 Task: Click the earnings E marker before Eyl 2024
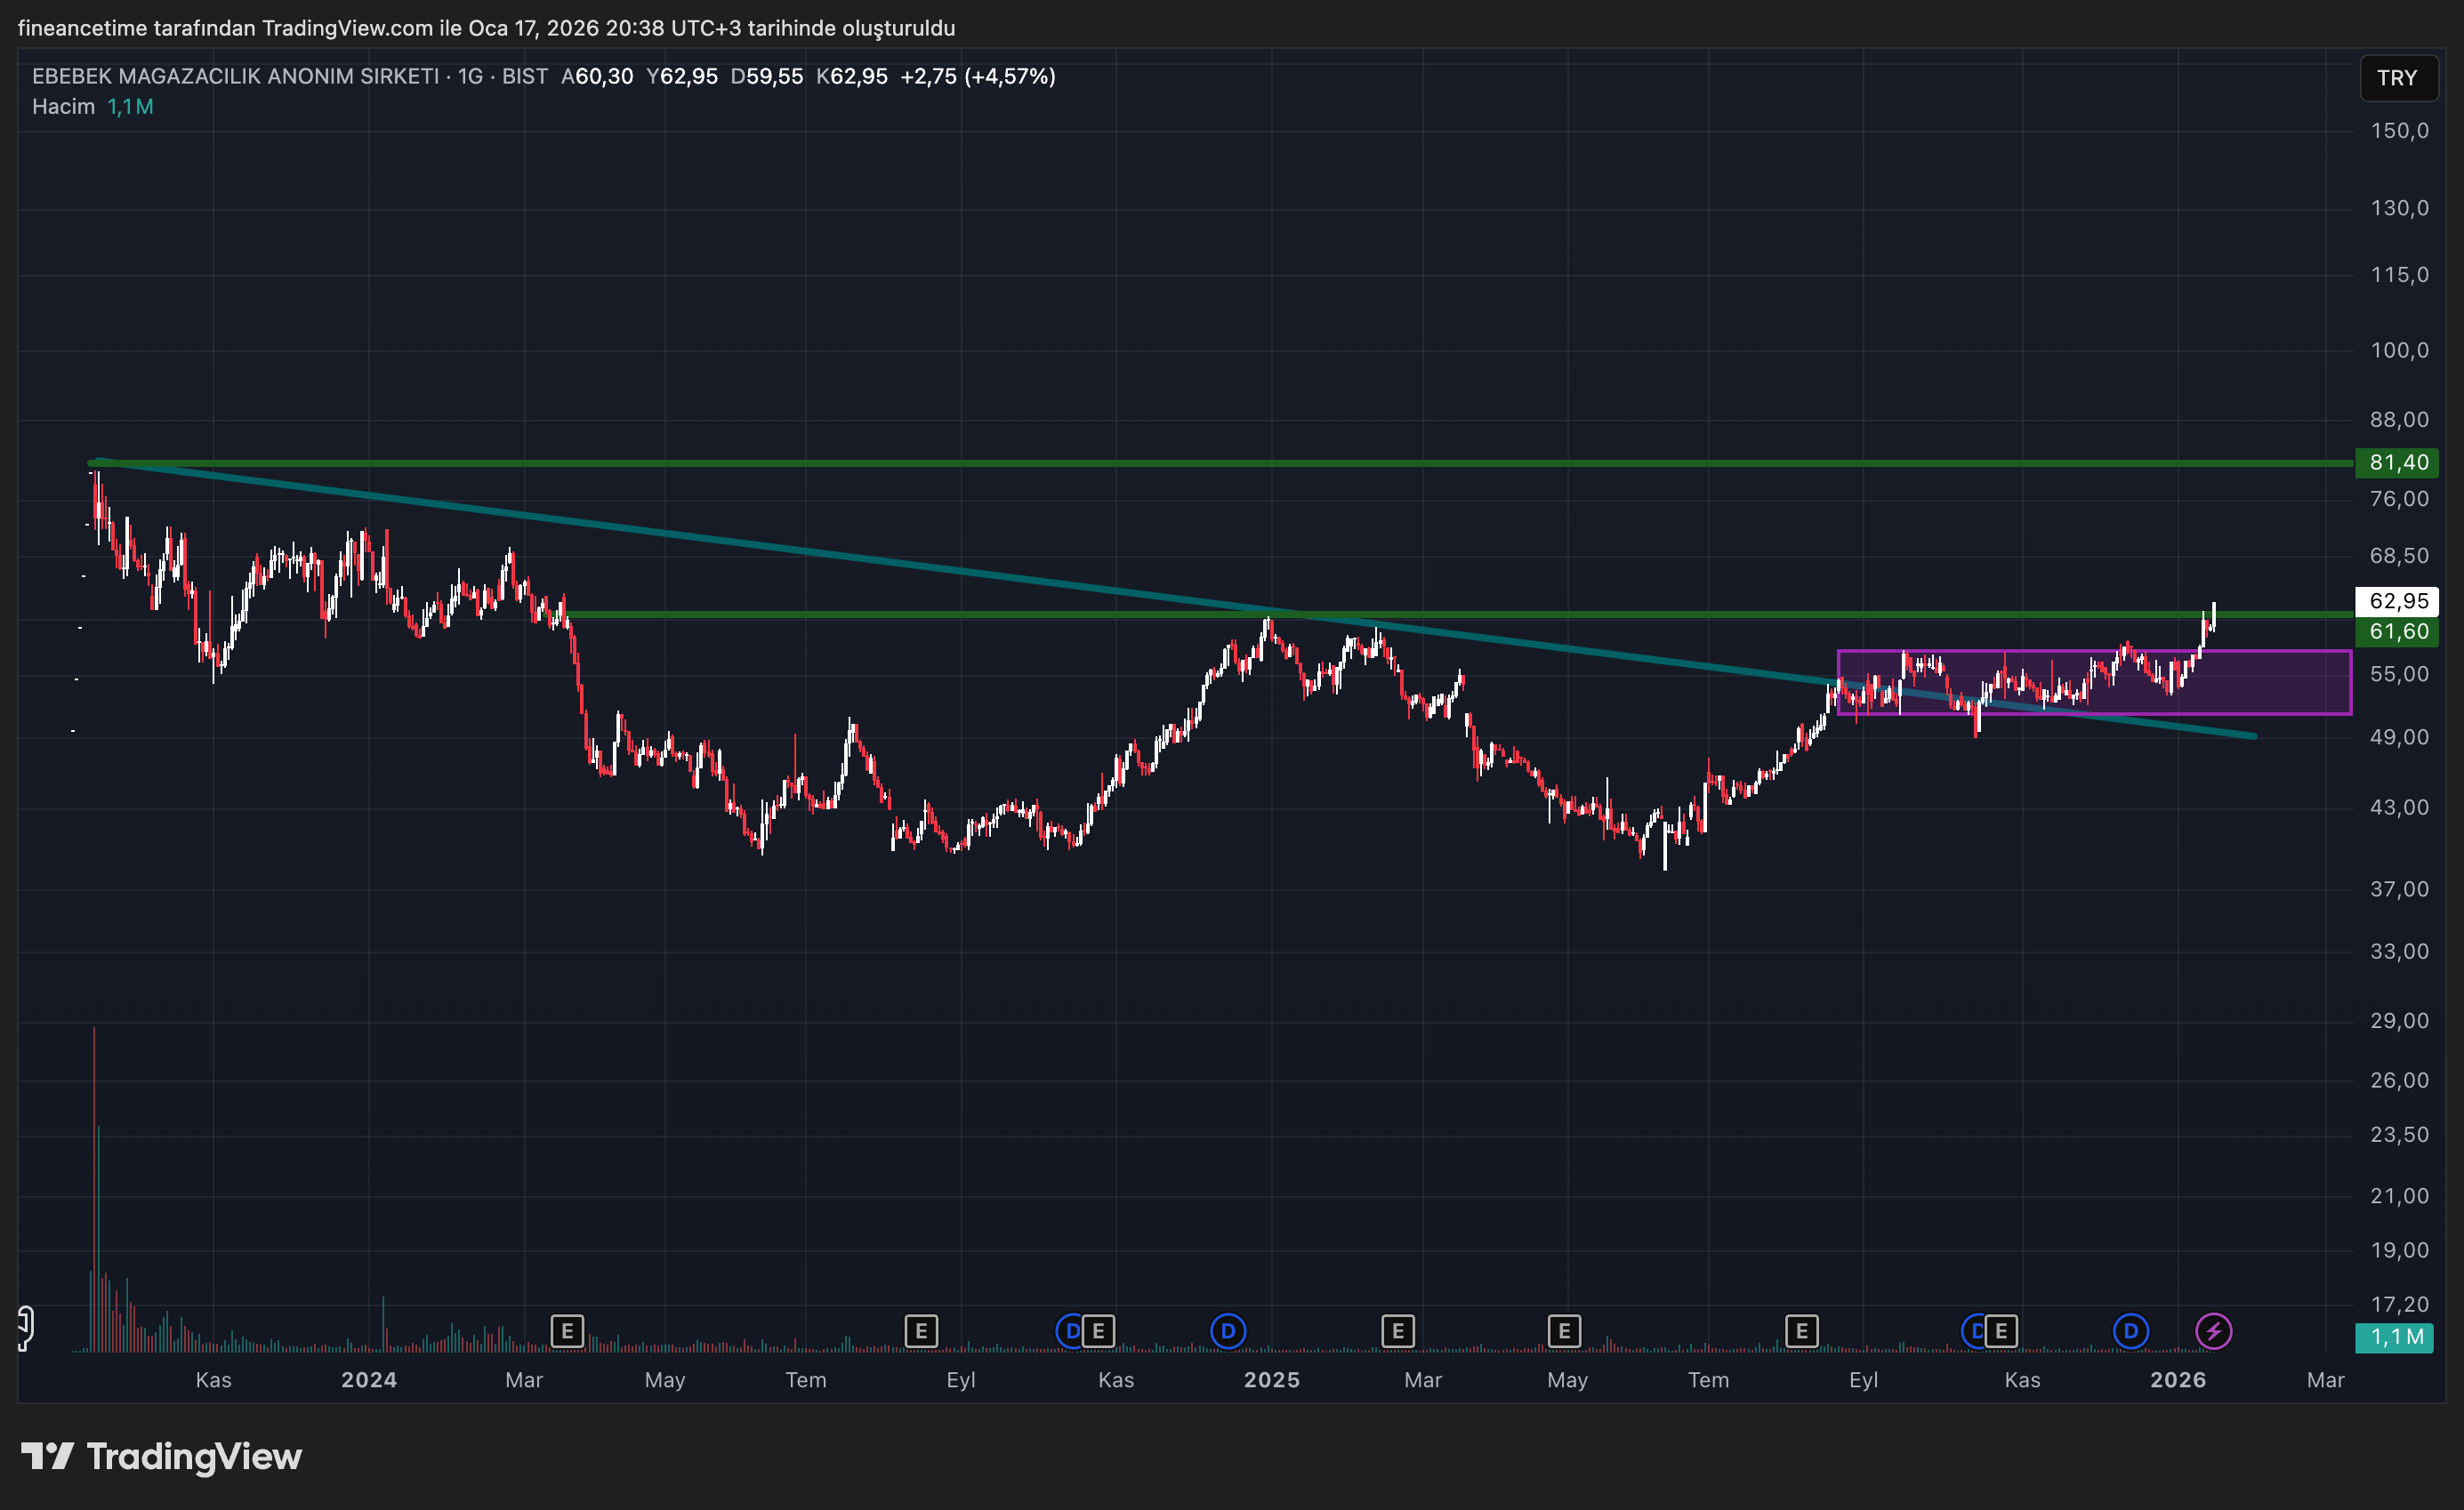[920, 1331]
